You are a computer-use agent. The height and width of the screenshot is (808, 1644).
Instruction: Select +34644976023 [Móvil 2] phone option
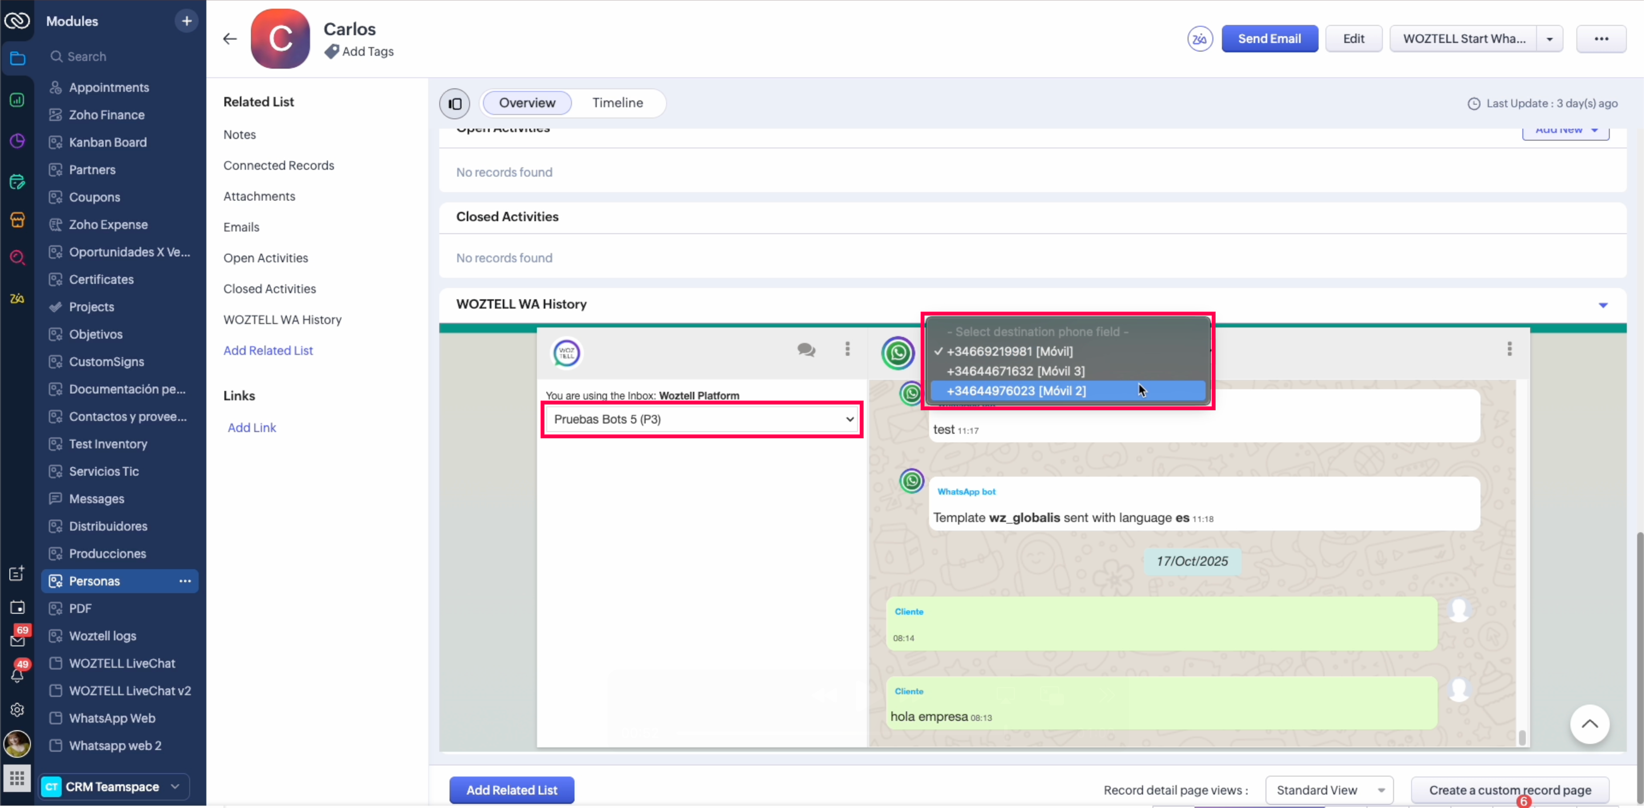tap(1016, 391)
